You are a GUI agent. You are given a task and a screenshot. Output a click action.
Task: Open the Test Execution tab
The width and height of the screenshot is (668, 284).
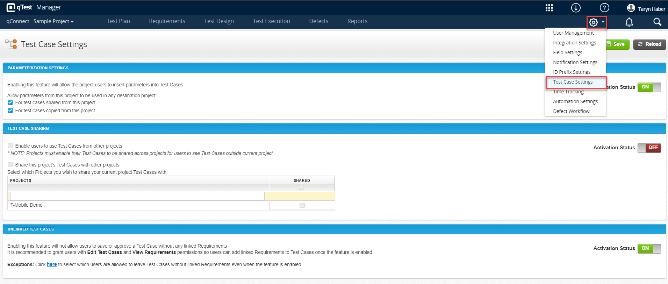tap(271, 21)
